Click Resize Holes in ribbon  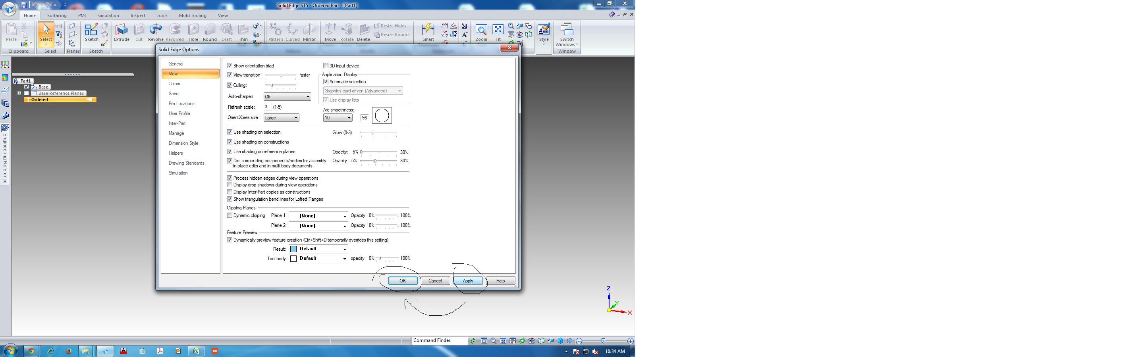[x=390, y=26]
